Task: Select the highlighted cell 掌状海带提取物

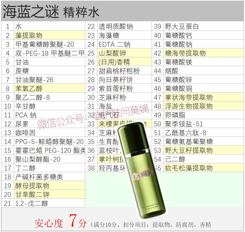Action: [204, 97]
